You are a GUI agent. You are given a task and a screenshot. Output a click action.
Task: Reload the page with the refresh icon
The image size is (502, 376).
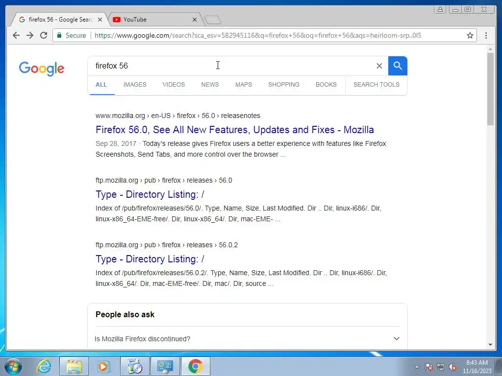[44, 35]
